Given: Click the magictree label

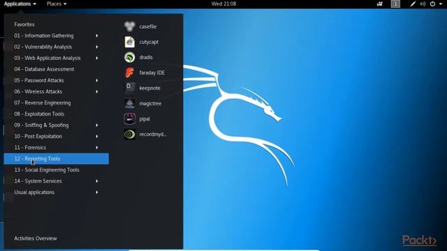Looking at the screenshot, I should click(x=150, y=104).
